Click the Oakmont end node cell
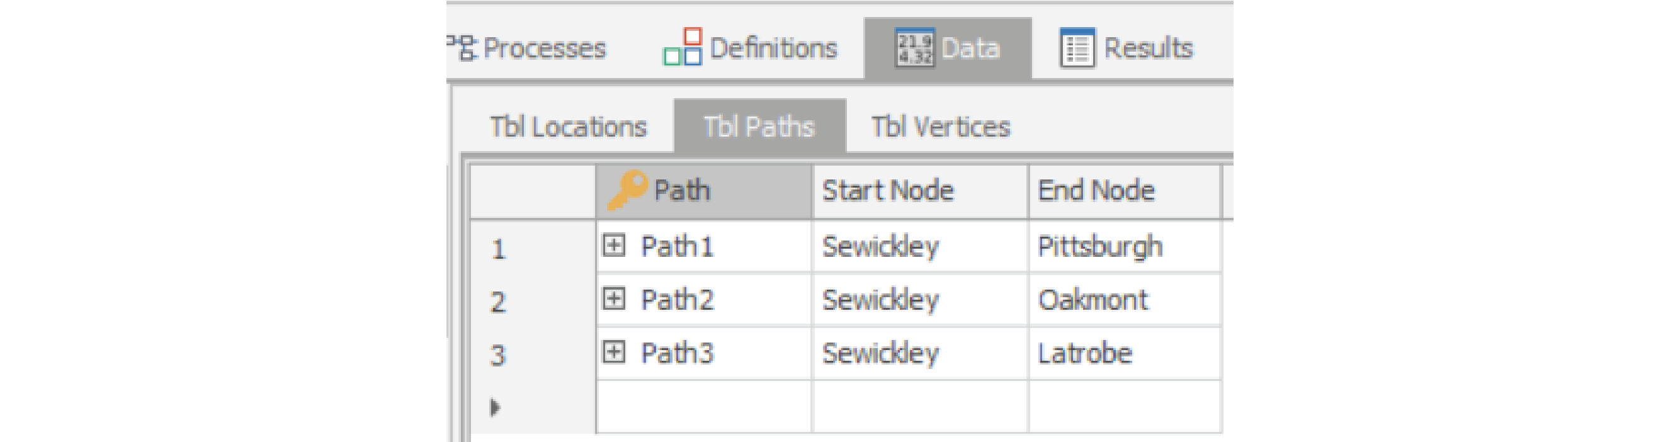The image size is (1680, 442). 1124,300
